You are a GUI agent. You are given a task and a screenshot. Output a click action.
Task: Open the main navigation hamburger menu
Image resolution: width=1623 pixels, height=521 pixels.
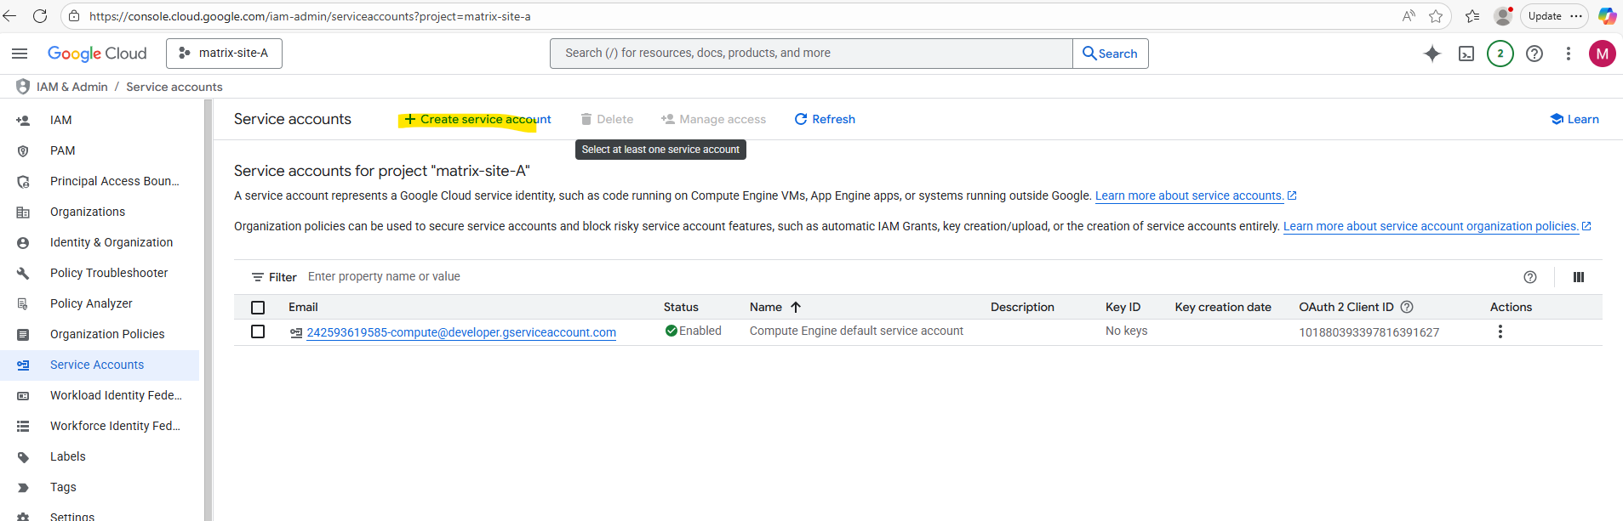(x=20, y=54)
